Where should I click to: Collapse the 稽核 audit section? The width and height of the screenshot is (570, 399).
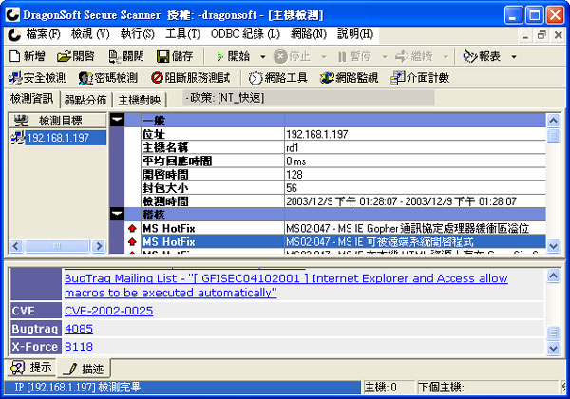pos(117,215)
